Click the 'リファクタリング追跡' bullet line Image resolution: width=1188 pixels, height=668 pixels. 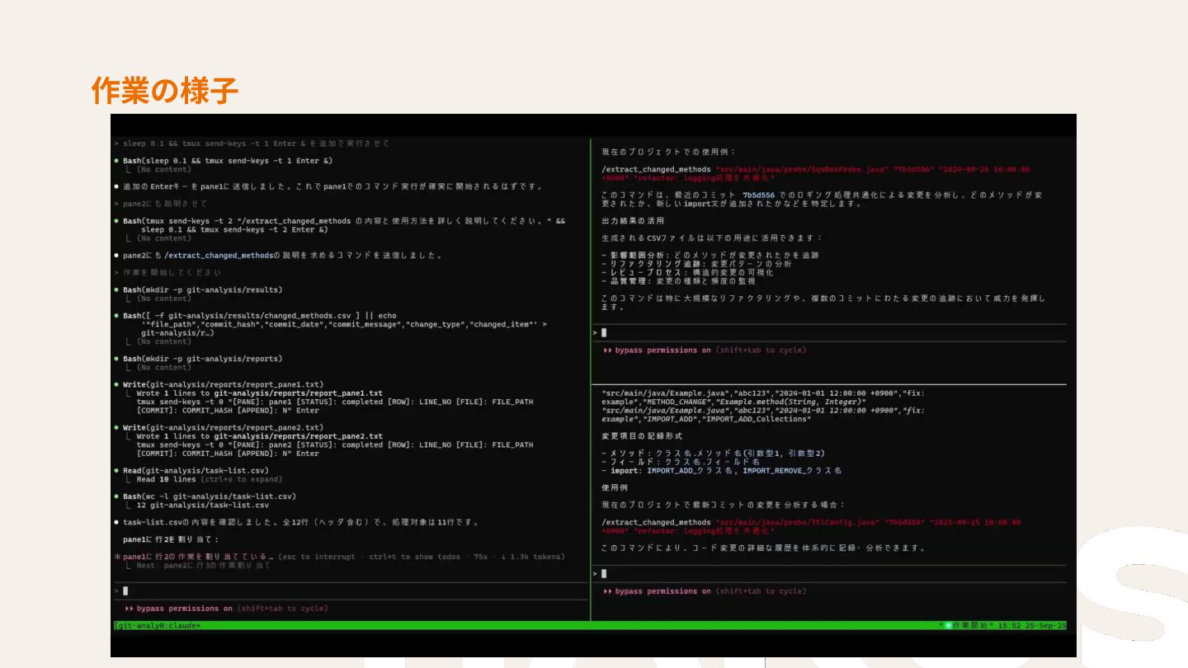pos(696,264)
